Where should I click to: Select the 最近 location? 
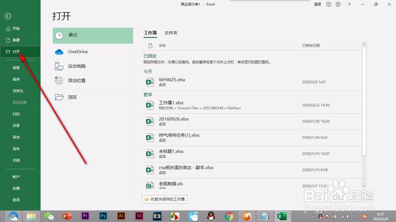[93, 36]
